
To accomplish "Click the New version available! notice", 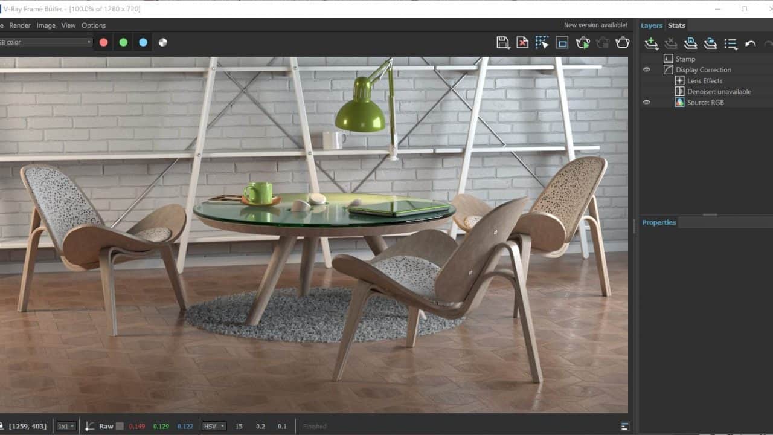I will point(595,25).
